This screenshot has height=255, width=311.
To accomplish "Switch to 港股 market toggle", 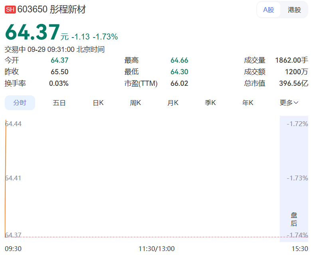I will [x=294, y=10].
